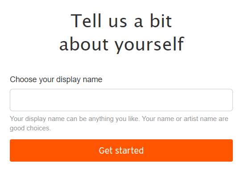Viewport: 244px width, 171px height.
Task: Click the 'Tell us a bit' heading line
Action: pyautogui.click(x=121, y=21)
